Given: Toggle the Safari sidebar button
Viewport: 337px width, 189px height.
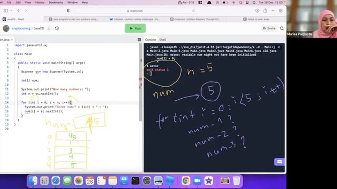Looking at the screenshot, I should click(x=6, y=10).
